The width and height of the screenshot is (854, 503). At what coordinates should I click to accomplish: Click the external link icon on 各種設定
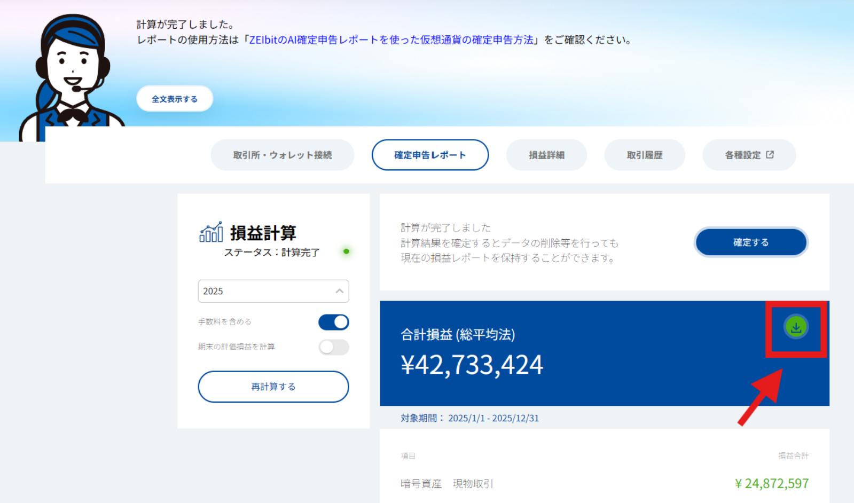click(x=770, y=155)
